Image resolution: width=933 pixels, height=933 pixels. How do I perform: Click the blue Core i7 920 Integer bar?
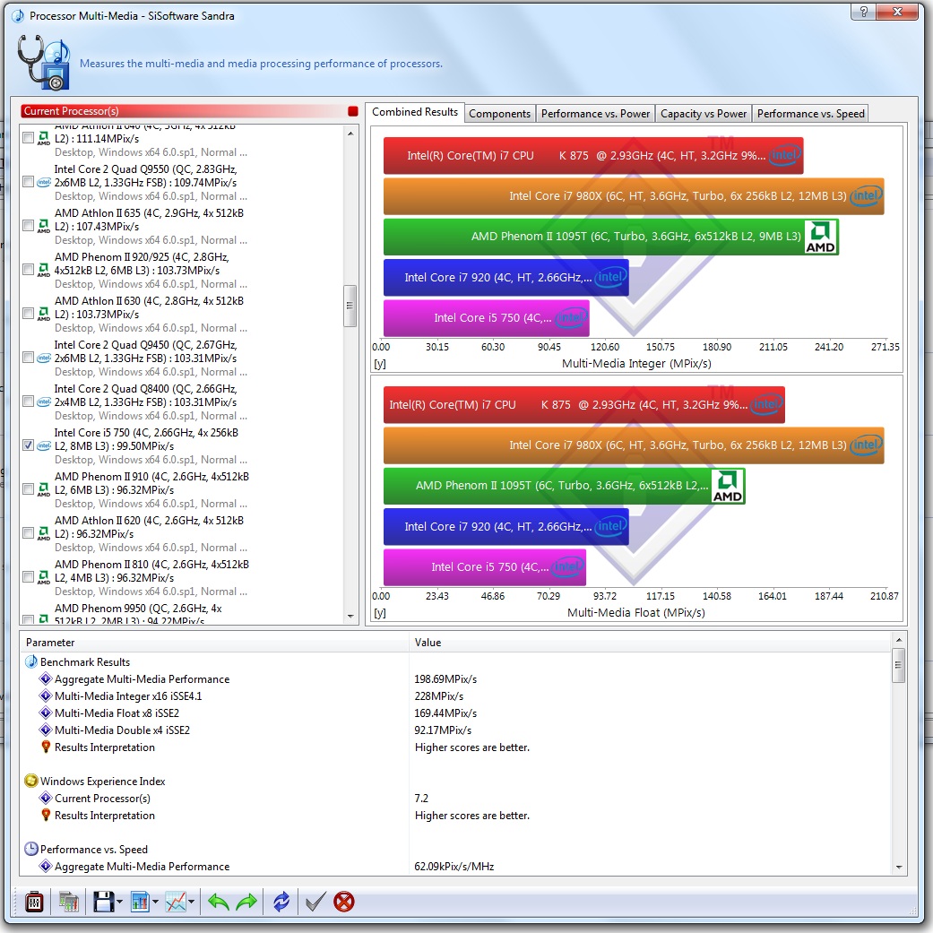505,277
